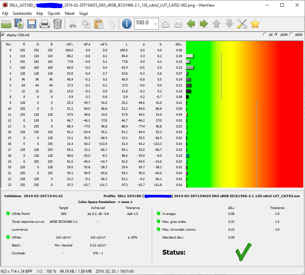305x275 pixels.
Task: Click the ΔE bar of row 1
Action: [x=190, y=56]
